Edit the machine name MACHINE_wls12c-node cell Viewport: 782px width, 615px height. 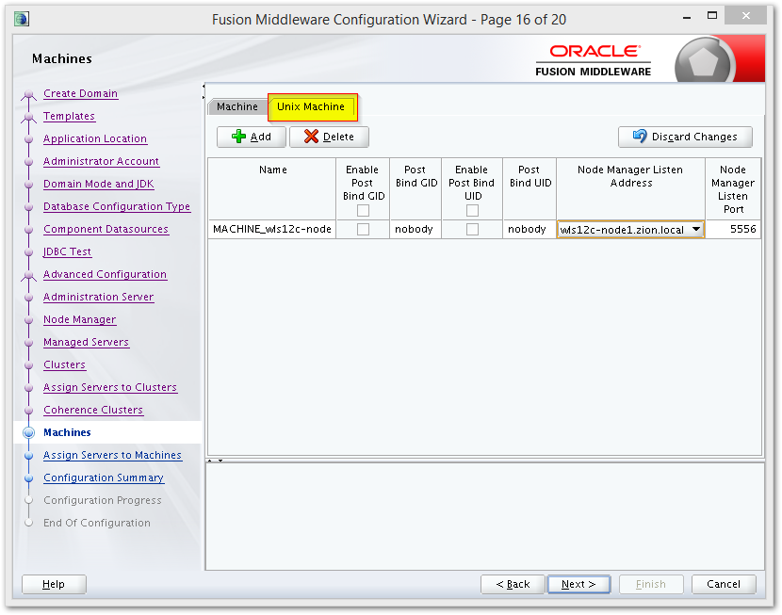tap(272, 229)
